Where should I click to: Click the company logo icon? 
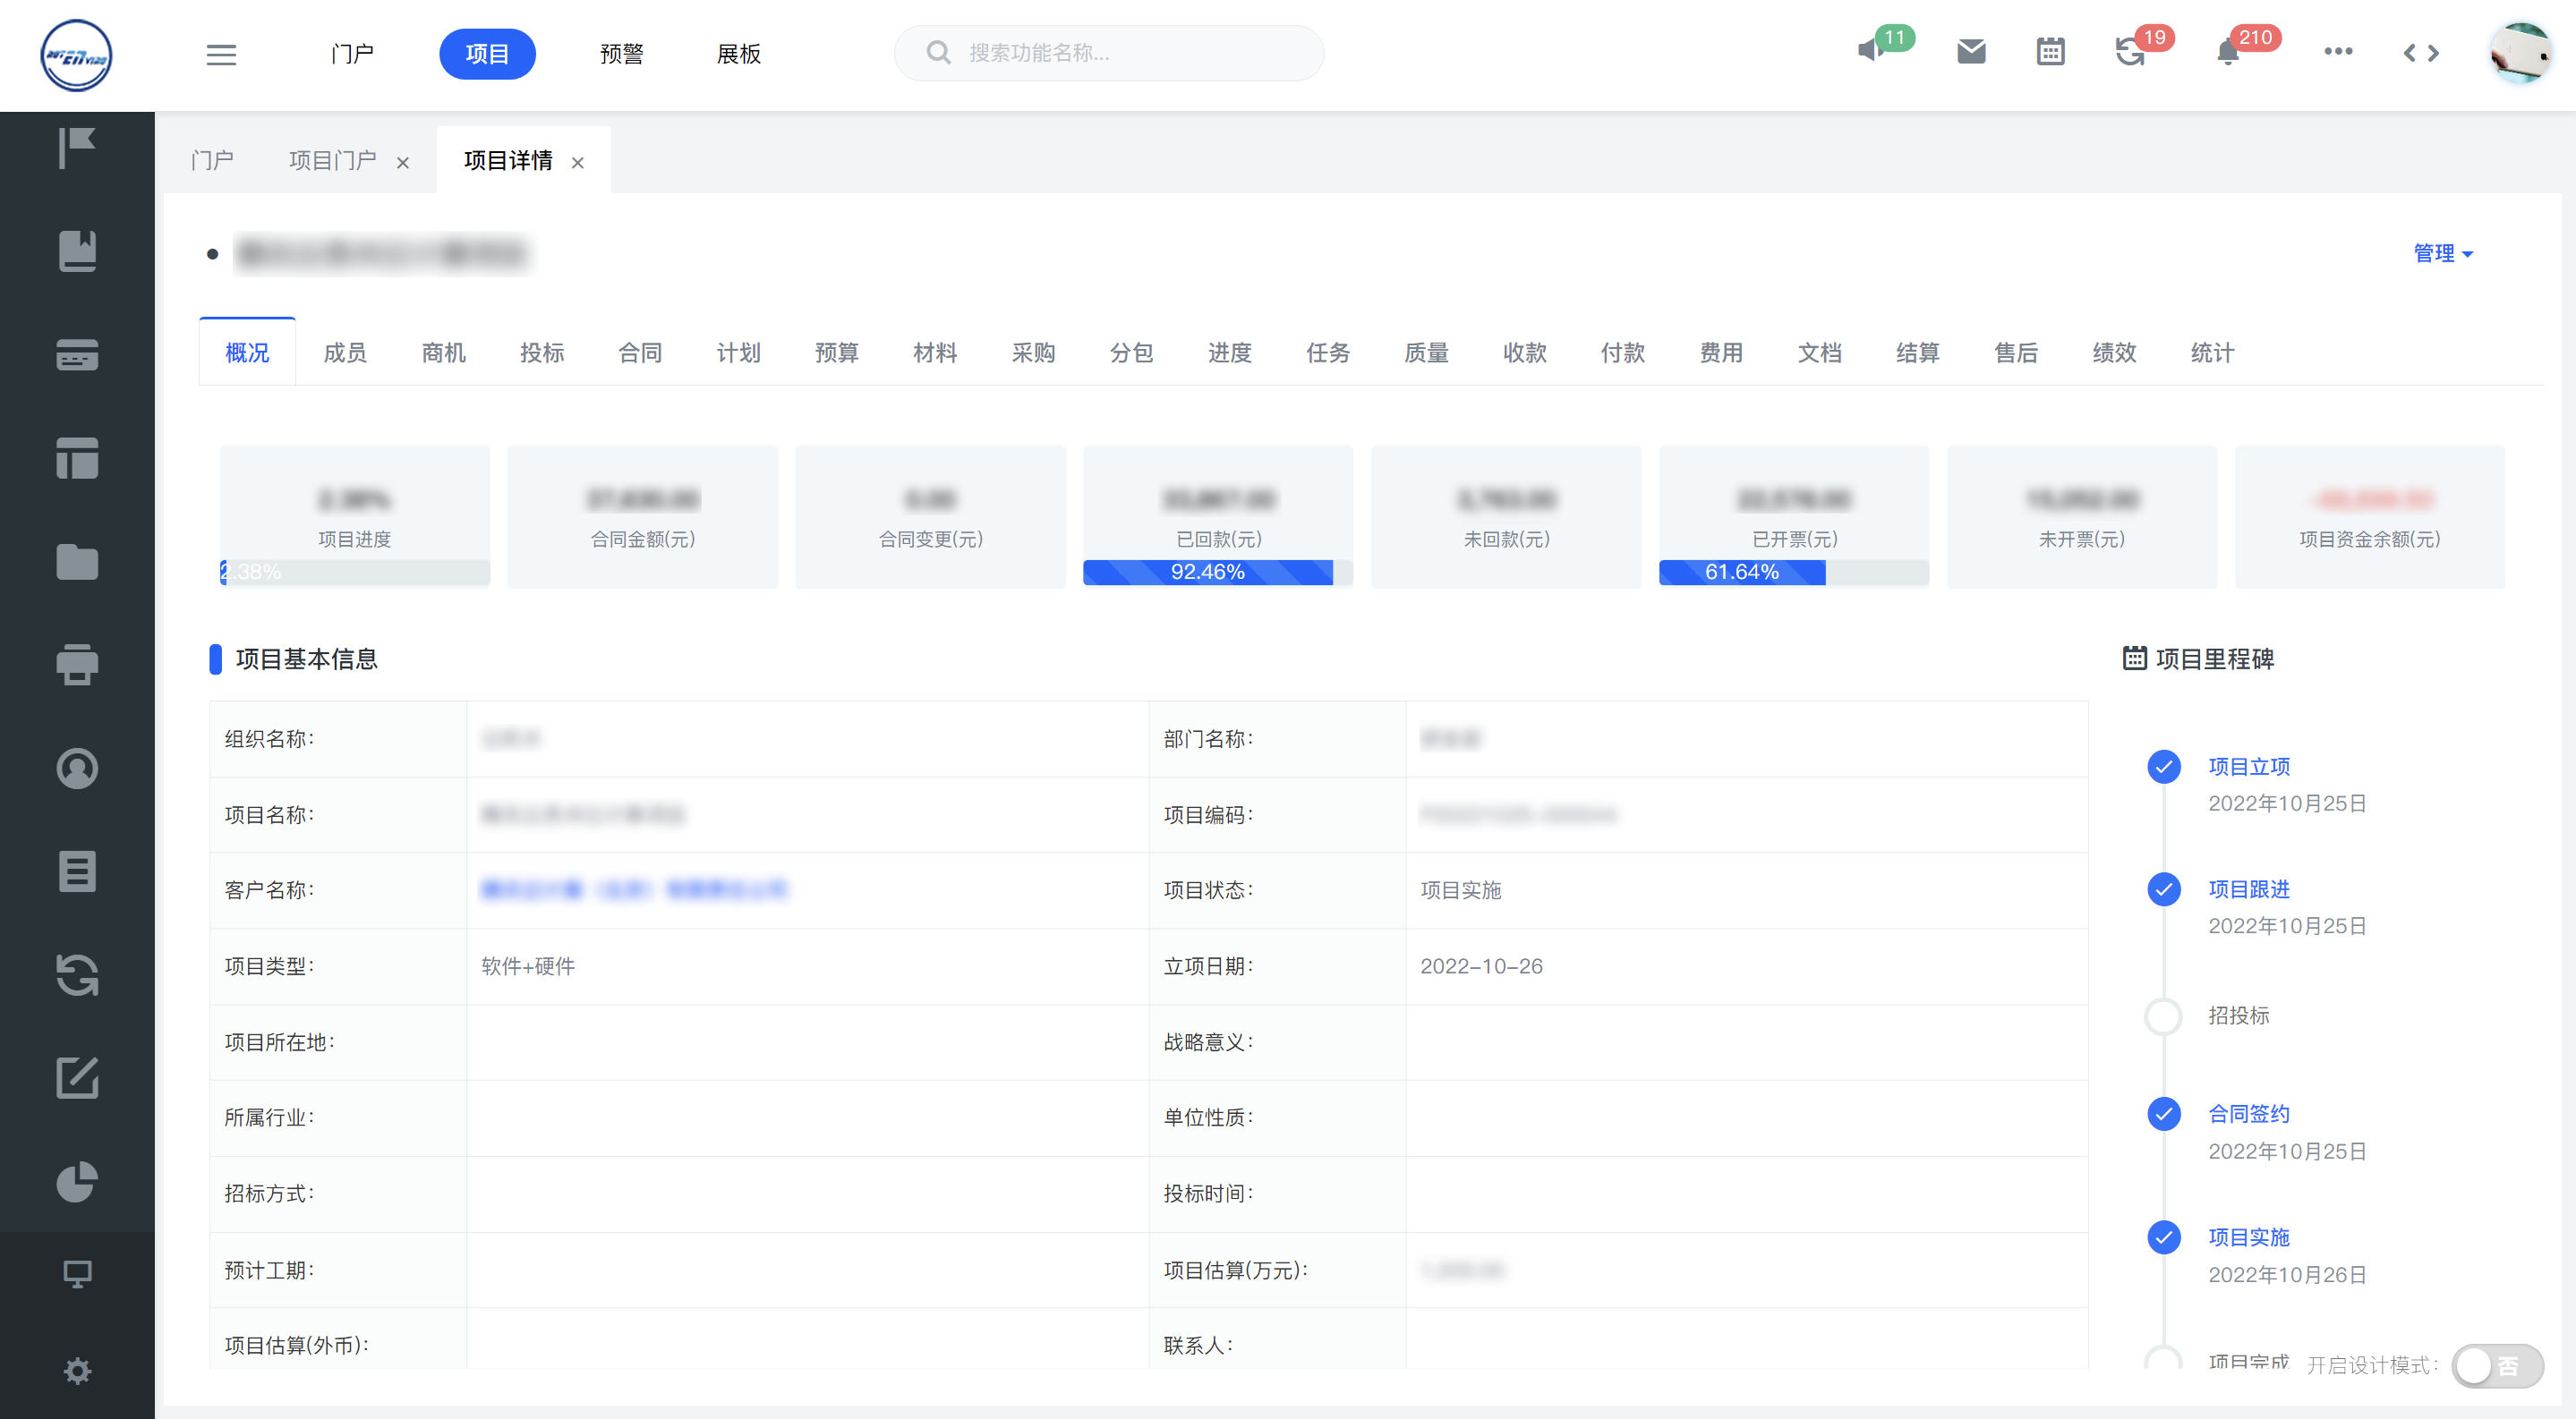click(x=76, y=55)
